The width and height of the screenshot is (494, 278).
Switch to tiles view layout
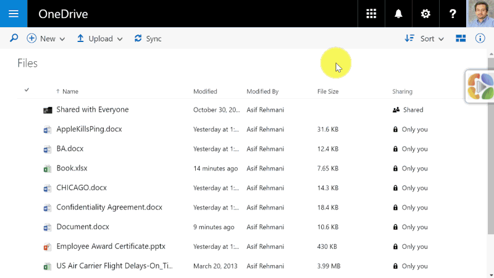pyautogui.click(x=461, y=38)
